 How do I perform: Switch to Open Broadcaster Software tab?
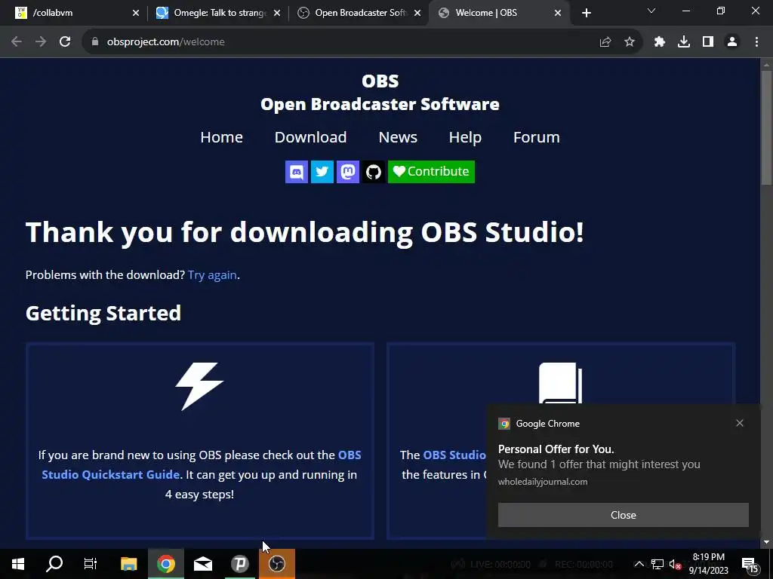[x=359, y=13]
